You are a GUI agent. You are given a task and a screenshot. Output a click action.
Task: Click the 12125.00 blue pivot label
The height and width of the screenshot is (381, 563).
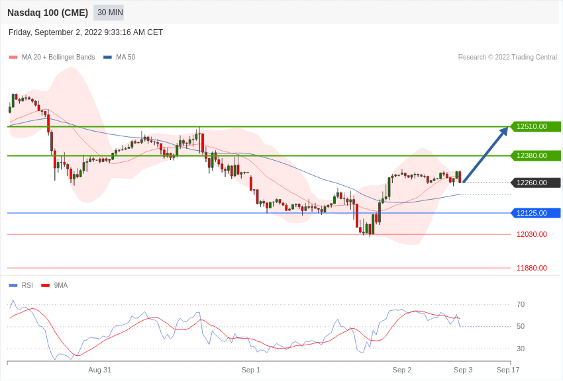(535, 213)
